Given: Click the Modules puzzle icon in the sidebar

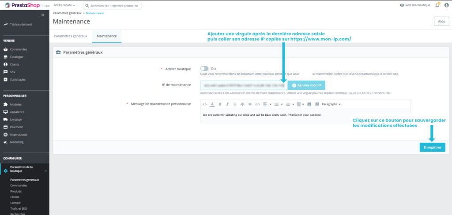Looking at the screenshot, I should 5,104.
